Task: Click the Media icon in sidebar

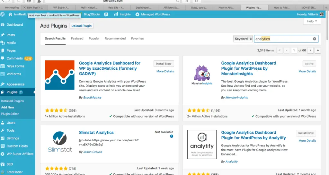Action: tap(3, 42)
